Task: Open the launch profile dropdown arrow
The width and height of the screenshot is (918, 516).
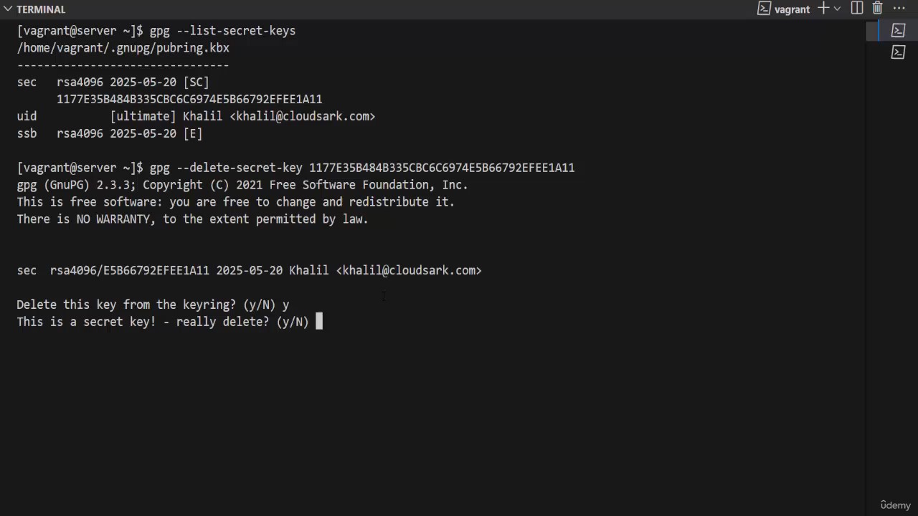Action: coord(837,9)
